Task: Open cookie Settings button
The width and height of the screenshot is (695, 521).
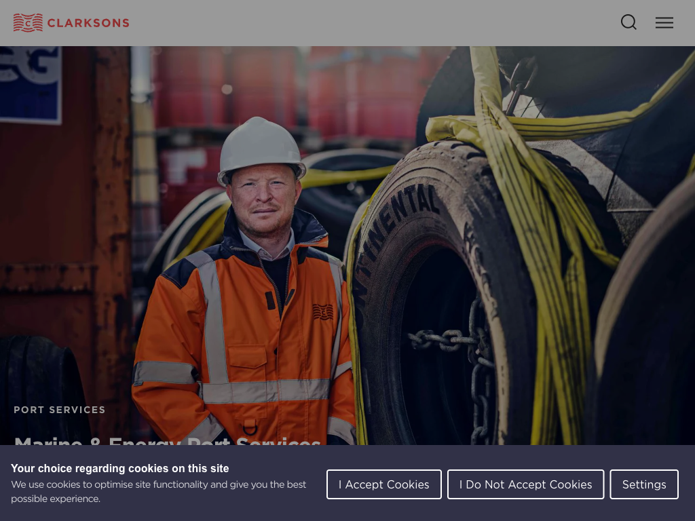Action: (x=644, y=484)
